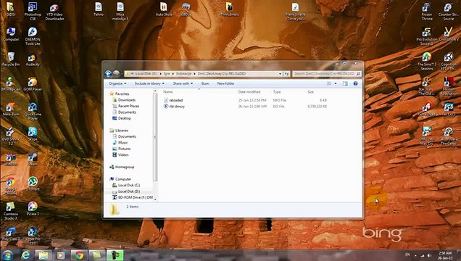Sort by Date modified column header
This screenshot has width=461, height=261.
[x=249, y=92]
